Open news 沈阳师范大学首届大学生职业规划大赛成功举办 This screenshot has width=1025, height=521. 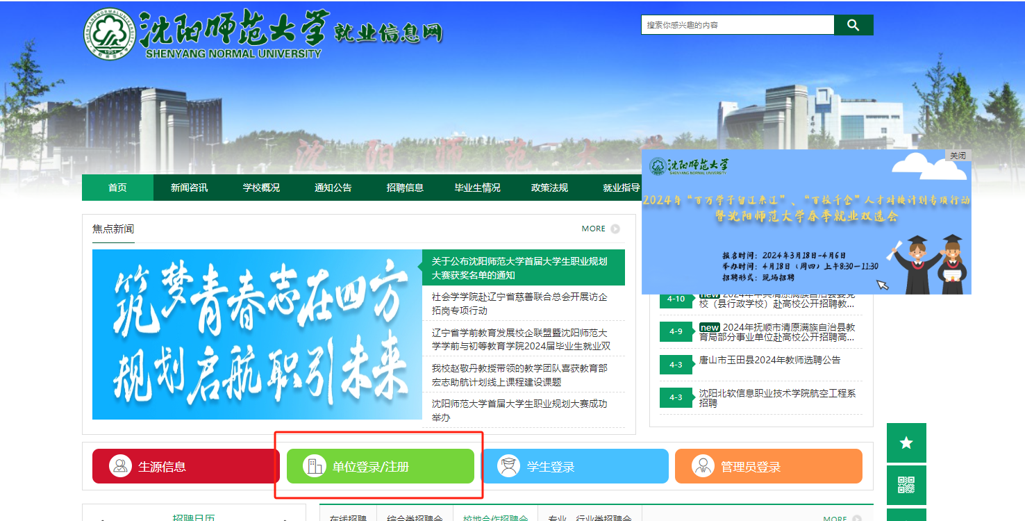pyautogui.click(x=519, y=410)
